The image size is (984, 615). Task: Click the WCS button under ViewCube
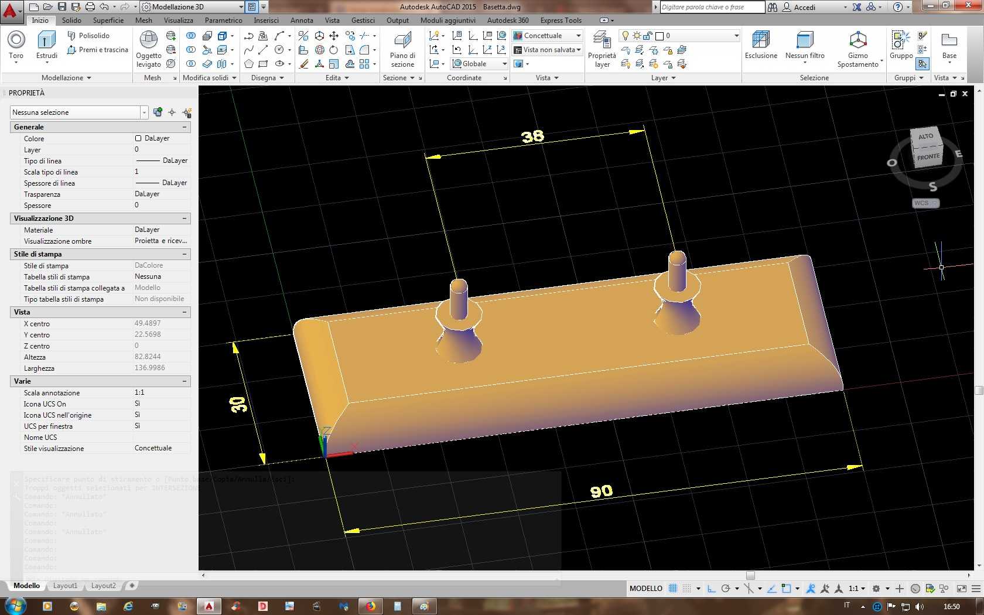pyautogui.click(x=925, y=203)
